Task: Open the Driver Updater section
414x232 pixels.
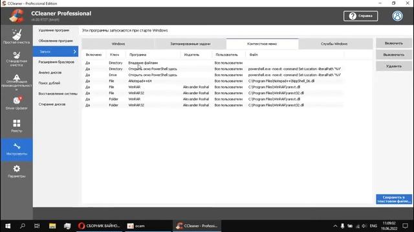Action: (x=16, y=103)
